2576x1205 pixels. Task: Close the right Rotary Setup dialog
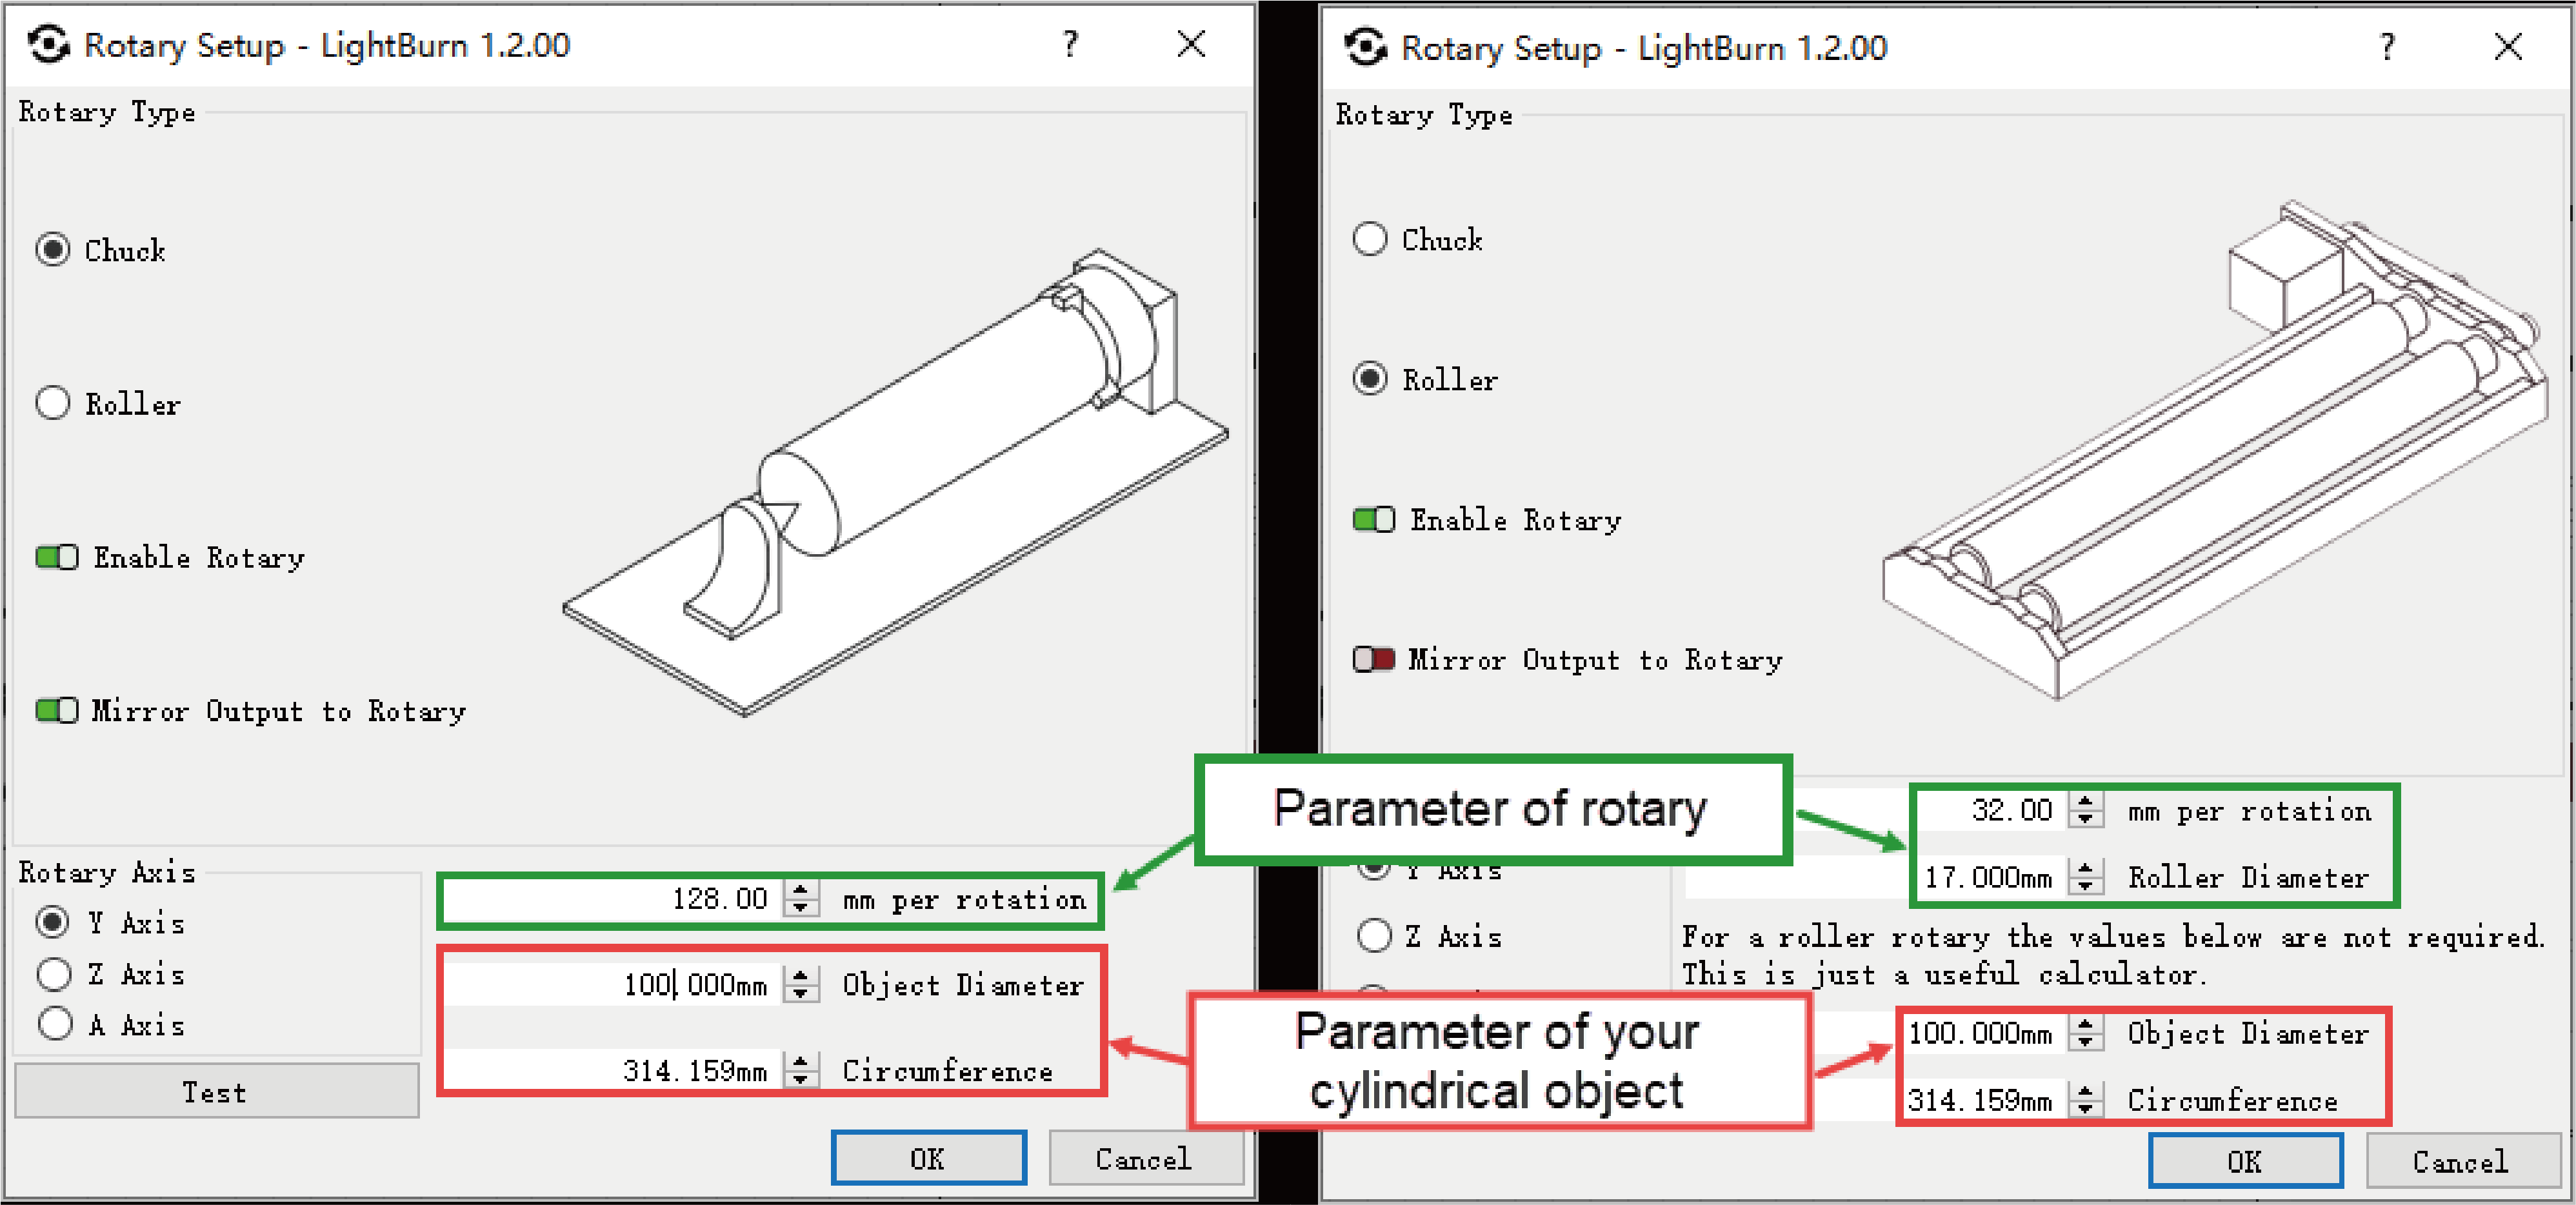click(2508, 46)
